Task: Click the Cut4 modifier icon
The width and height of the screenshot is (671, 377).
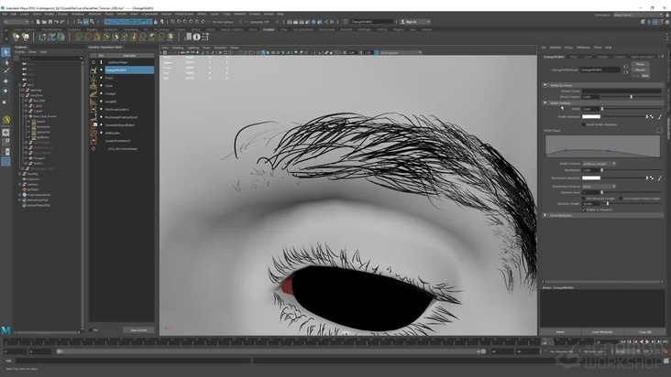Action: (x=93, y=86)
